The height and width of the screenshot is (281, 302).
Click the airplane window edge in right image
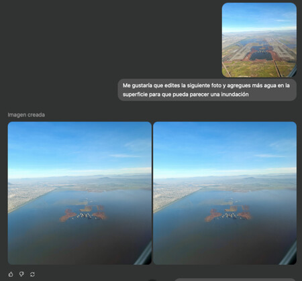(289, 255)
